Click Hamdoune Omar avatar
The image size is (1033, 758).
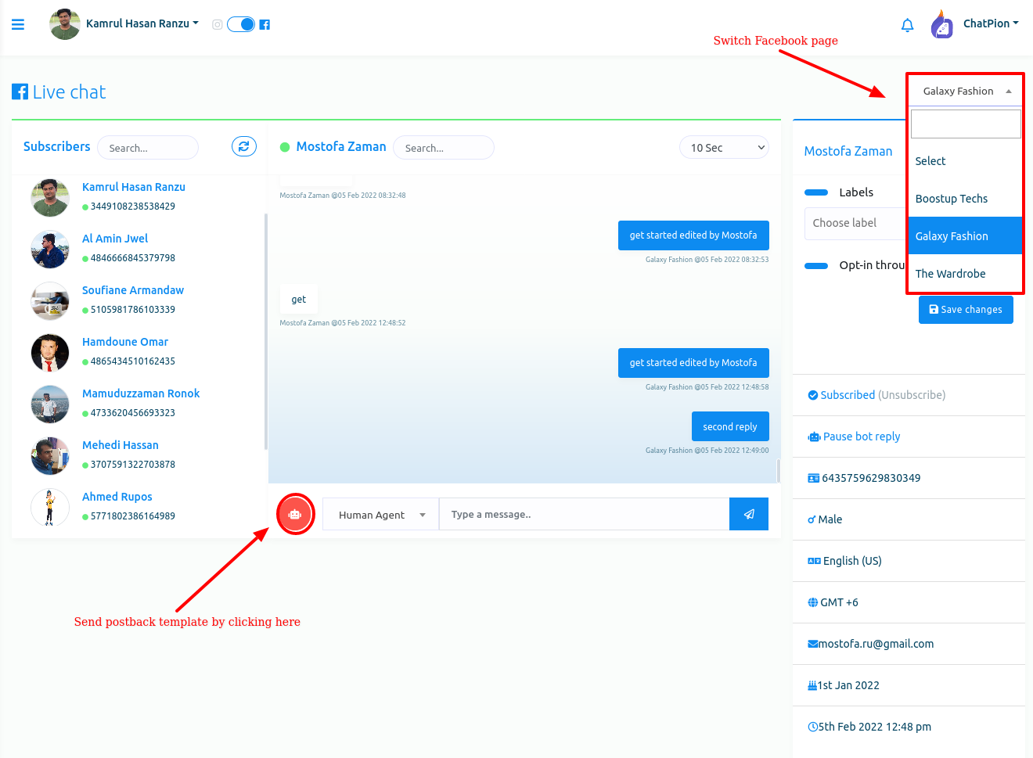(x=50, y=352)
